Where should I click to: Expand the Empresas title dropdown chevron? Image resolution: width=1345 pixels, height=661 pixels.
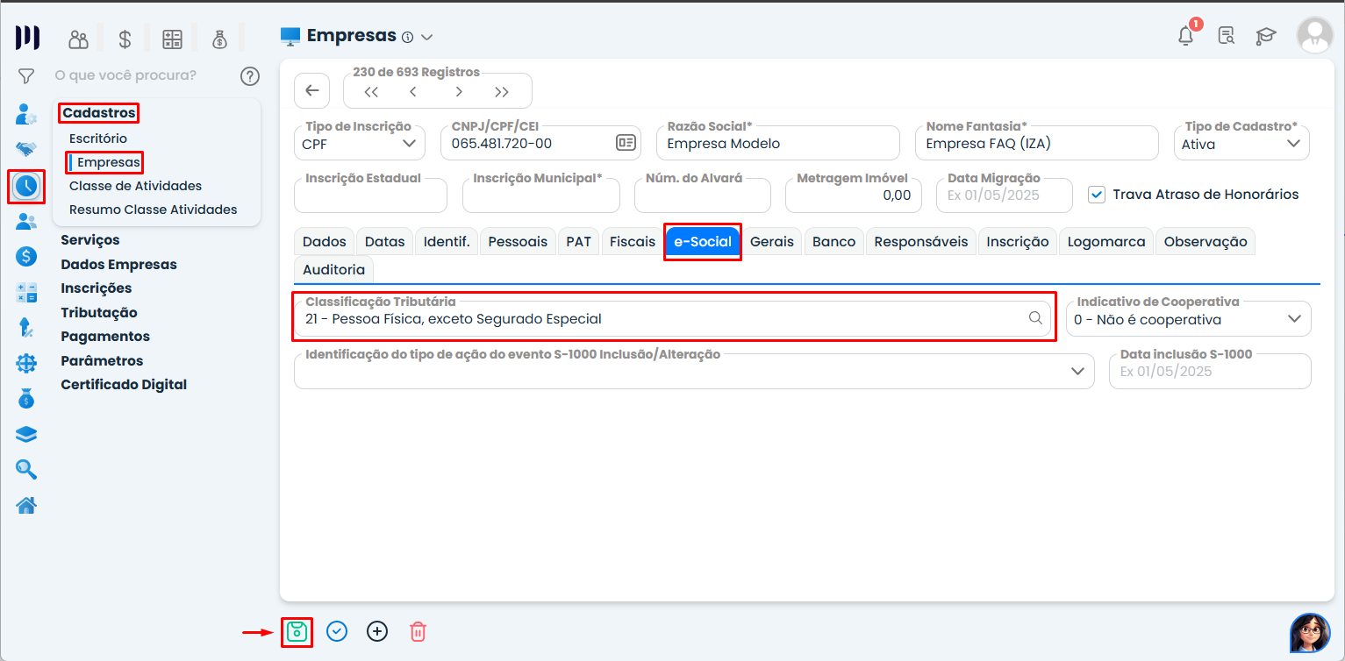click(427, 37)
